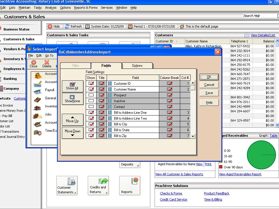Screen dimensions: 279x209
Task: Click the Move Down button
Action: pyautogui.click(x=73, y=133)
